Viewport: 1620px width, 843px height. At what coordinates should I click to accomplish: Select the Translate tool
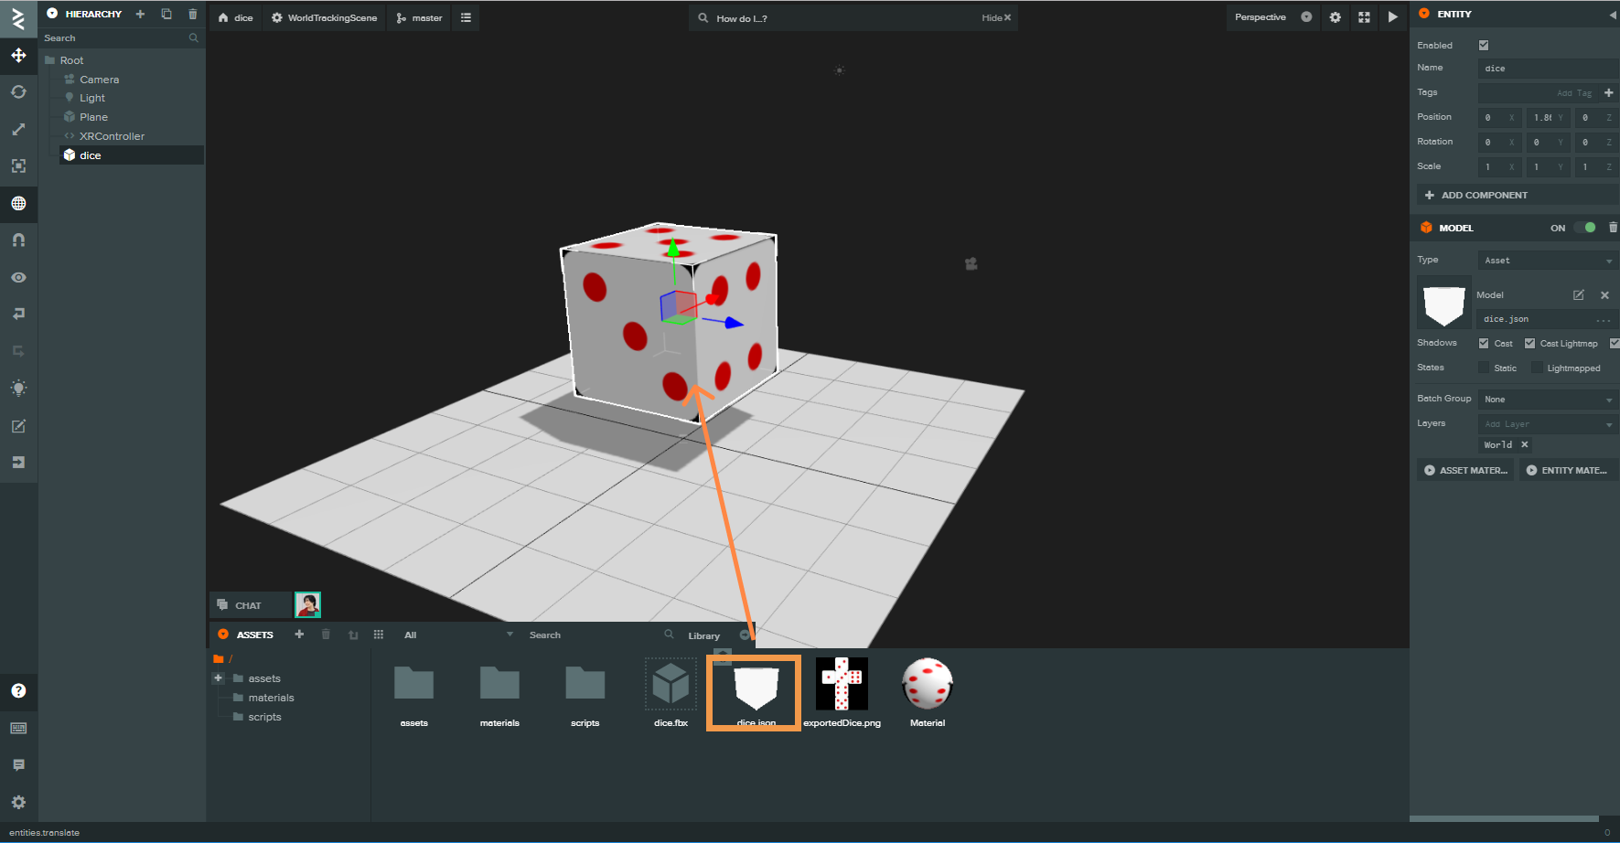tap(19, 56)
